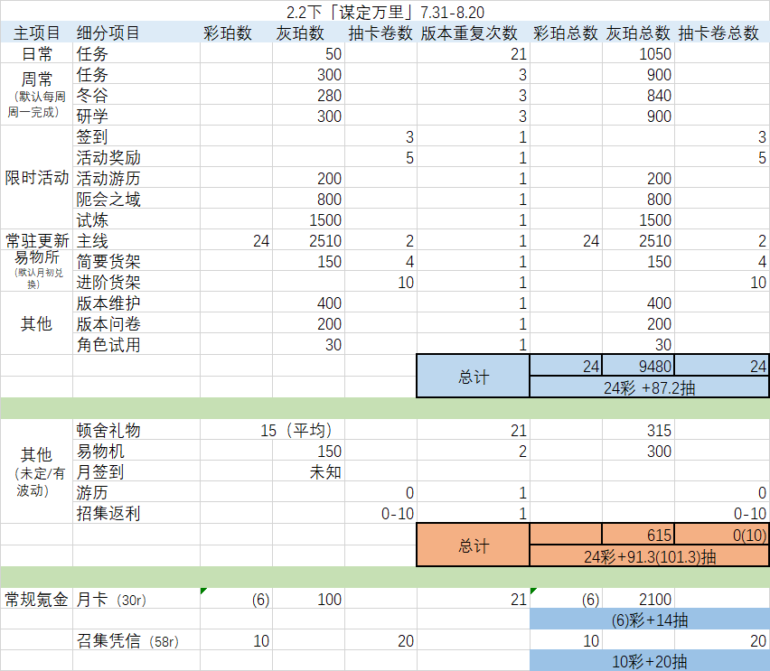Click the 签到 row label

[136, 136]
